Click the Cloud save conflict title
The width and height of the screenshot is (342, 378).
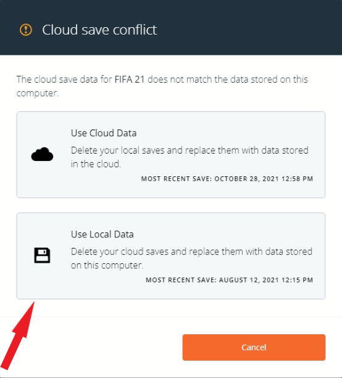(99, 30)
